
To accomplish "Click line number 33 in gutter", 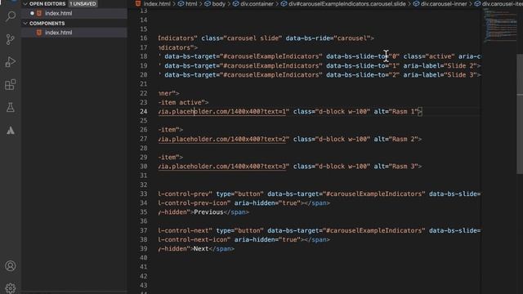I will pos(144,194).
